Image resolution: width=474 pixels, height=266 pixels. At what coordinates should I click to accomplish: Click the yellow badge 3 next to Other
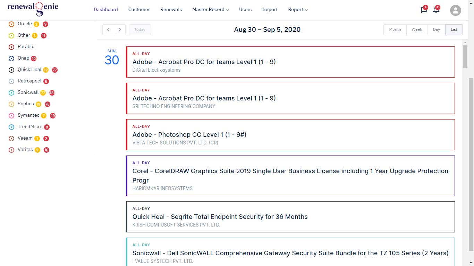35,36
